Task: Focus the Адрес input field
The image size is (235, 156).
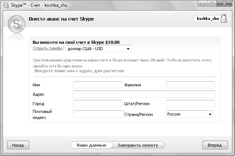Action: click(144, 94)
